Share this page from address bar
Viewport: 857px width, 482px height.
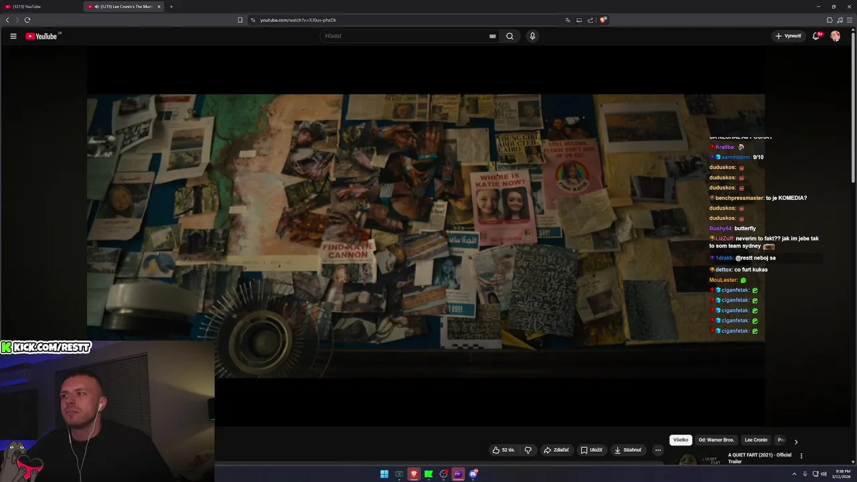pyautogui.click(x=590, y=20)
